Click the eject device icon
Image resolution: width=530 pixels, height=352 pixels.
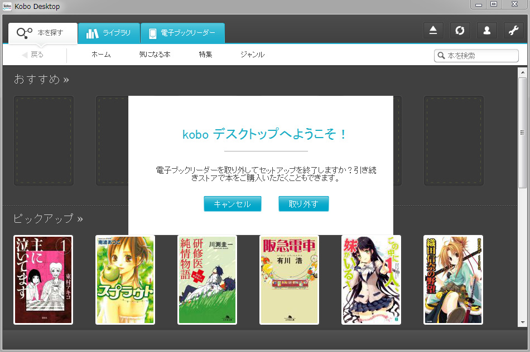pyautogui.click(x=433, y=31)
